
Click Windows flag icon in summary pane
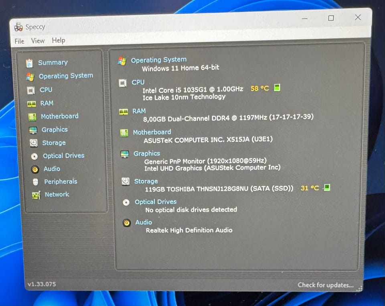(x=122, y=61)
